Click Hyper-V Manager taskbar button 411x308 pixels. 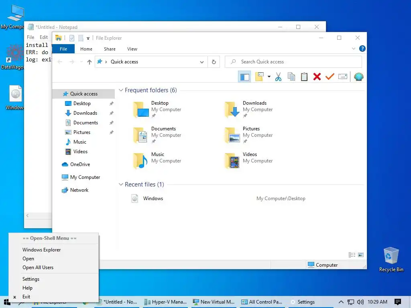(166, 302)
